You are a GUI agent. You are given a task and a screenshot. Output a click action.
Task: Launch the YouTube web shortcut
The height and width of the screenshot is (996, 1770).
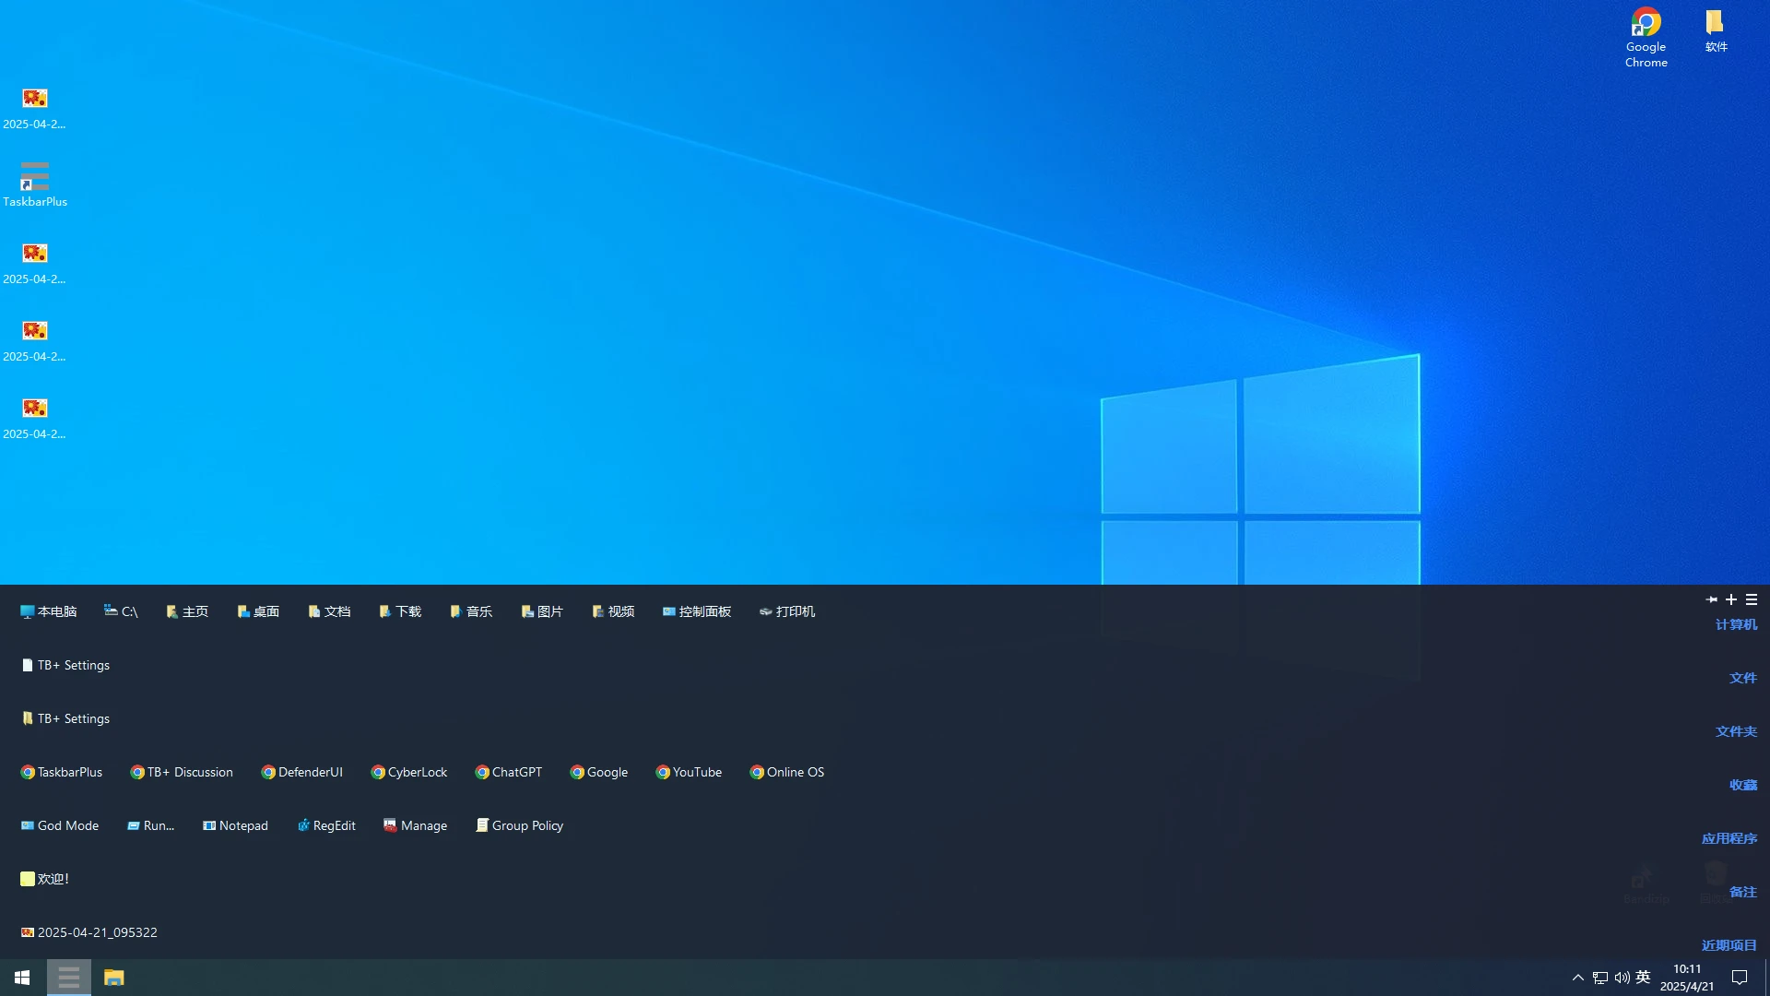[689, 772]
